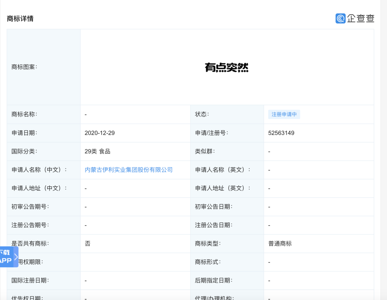The image size is (387, 300).
Task: Click the 国际分类 label
Action: click(24, 151)
